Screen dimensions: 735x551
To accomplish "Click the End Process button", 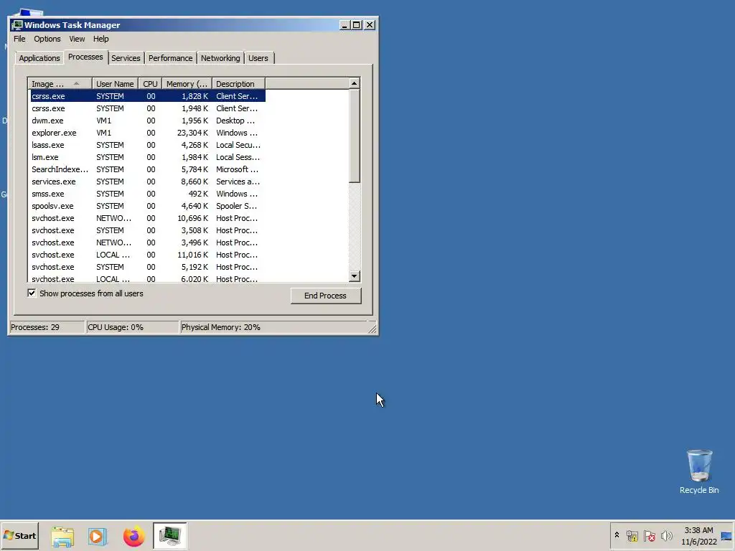I will pos(325,296).
